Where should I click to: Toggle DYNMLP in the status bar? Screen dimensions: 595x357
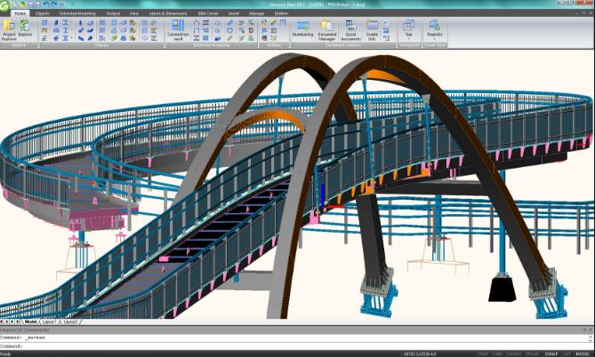[551, 353]
